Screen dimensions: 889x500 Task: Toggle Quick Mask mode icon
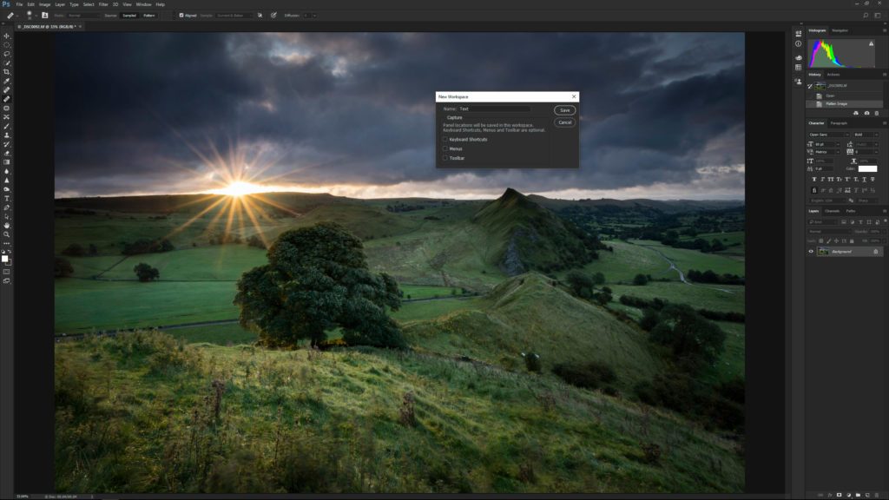pyautogui.click(x=7, y=272)
